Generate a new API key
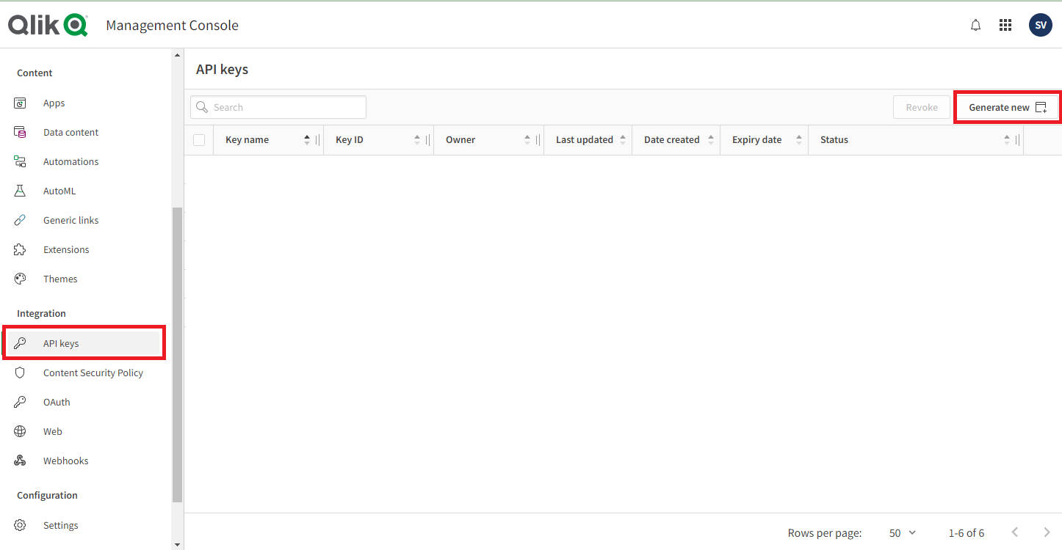This screenshot has height=550, width=1062. pyautogui.click(x=1007, y=106)
